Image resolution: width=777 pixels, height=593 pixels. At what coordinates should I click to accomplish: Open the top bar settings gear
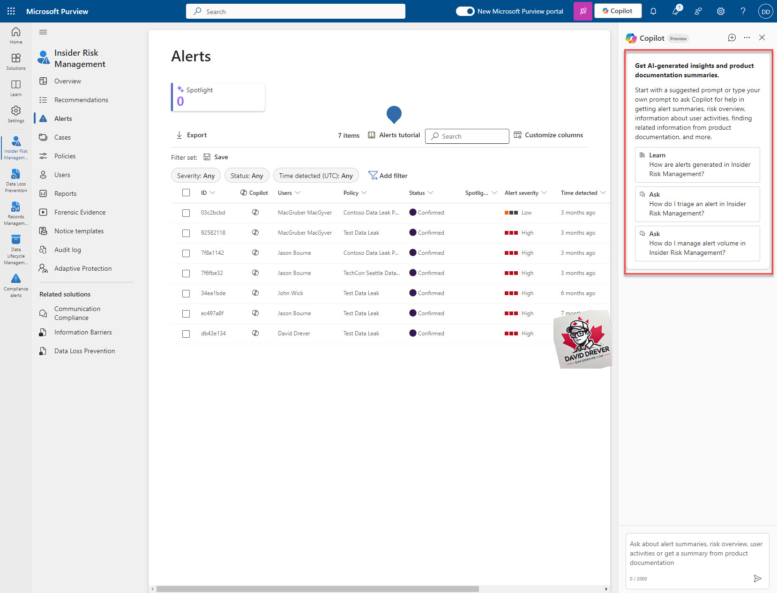coord(721,11)
